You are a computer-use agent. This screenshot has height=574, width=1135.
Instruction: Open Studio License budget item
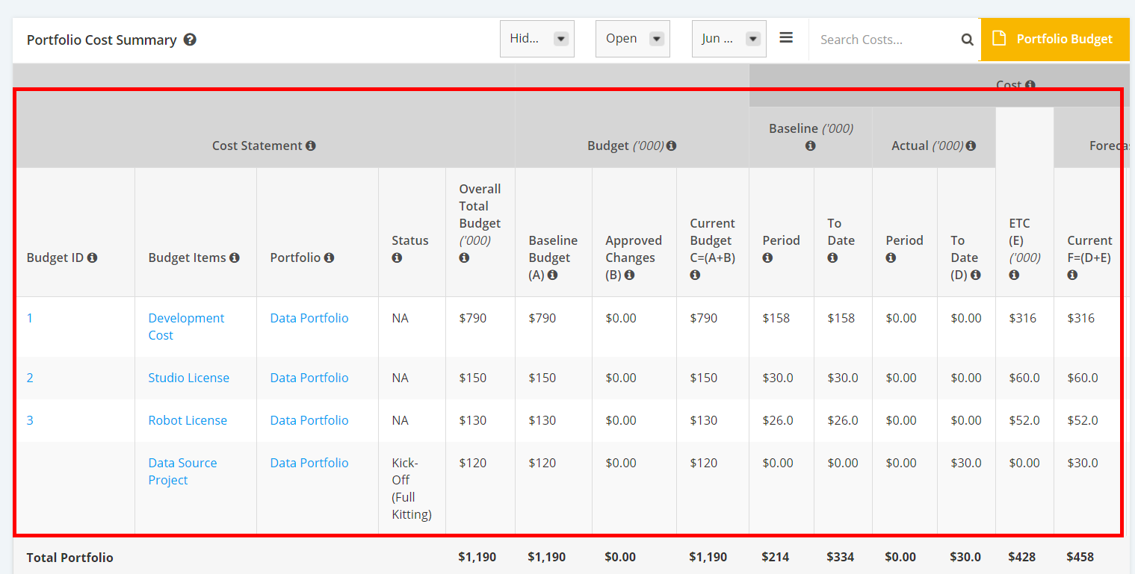pyautogui.click(x=189, y=378)
